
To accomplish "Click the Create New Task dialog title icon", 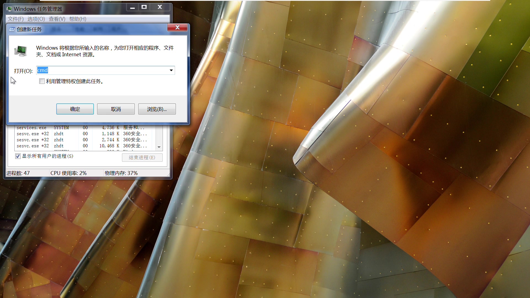I will [x=12, y=29].
